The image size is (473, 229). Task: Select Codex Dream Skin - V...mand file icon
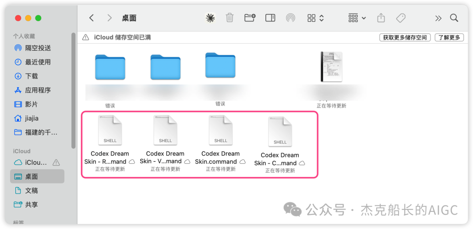pyautogui.click(x=165, y=130)
